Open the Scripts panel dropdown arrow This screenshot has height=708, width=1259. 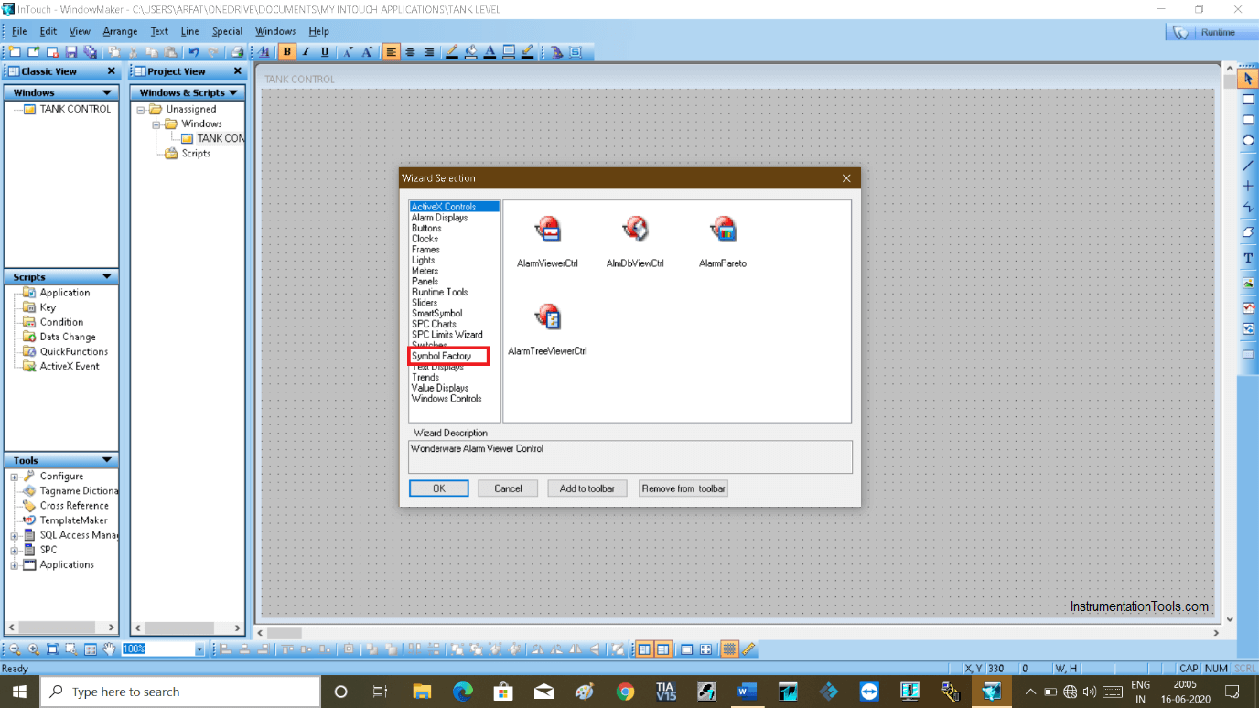[107, 277]
